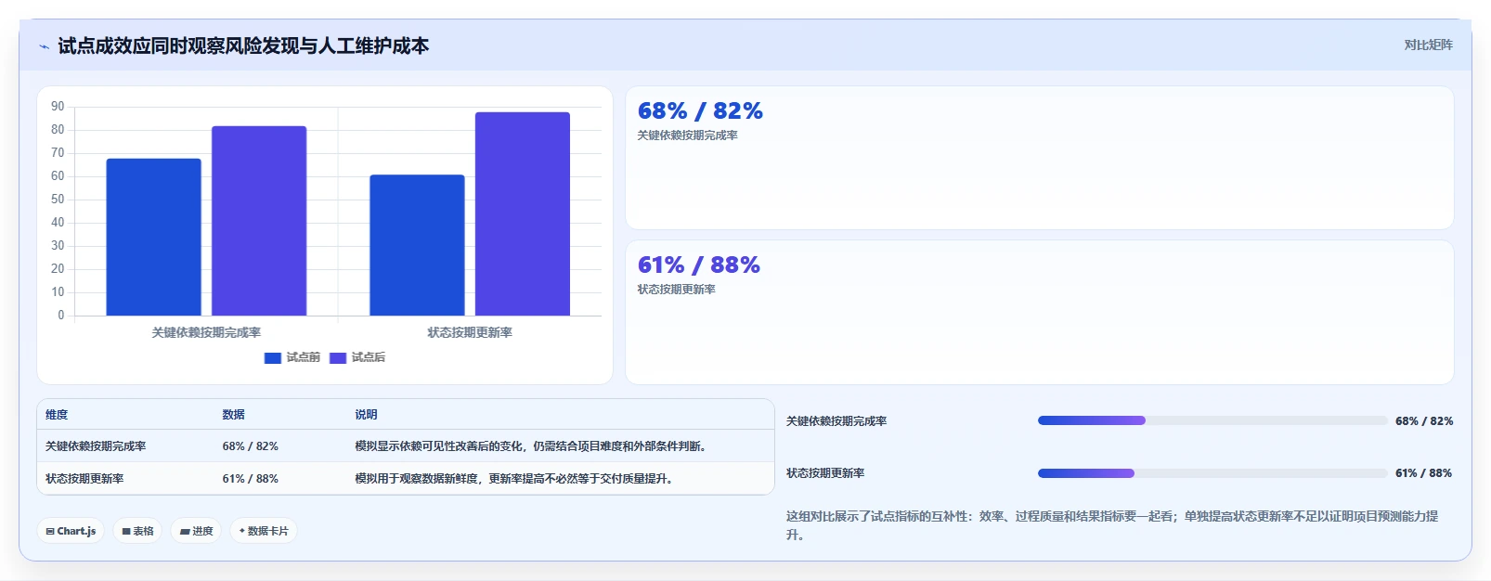Click the summary paragraph starting 这组对比展示了

tap(1114, 525)
